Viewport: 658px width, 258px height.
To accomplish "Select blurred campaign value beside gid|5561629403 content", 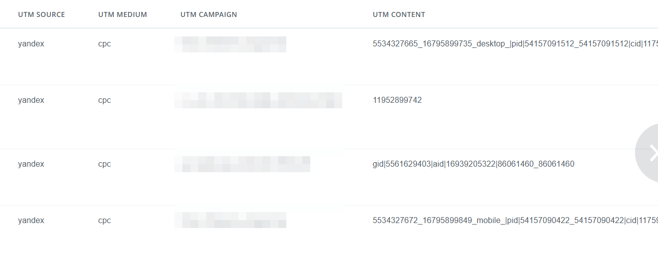I will point(242,164).
